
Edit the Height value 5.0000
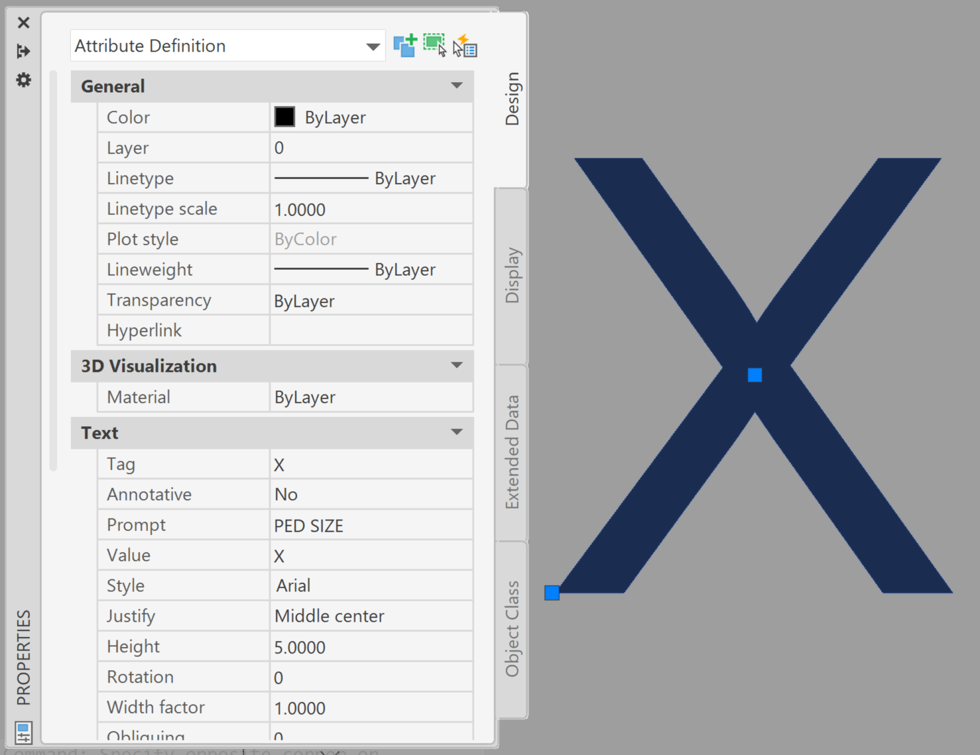[371, 647]
